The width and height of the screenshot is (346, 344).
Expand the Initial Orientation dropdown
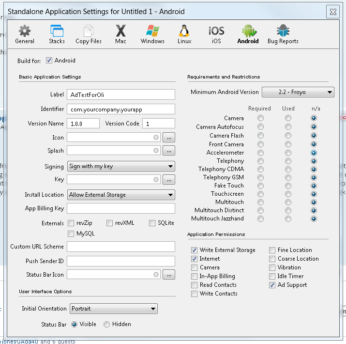[x=113, y=309]
